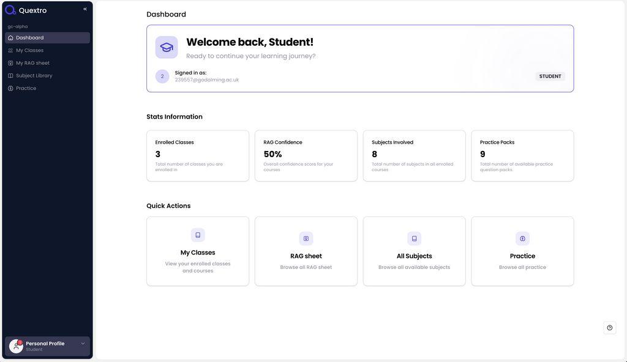
Task: Collapse the sidebar with double-chevron icon
Action: pyautogui.click(x=84, y=9)
